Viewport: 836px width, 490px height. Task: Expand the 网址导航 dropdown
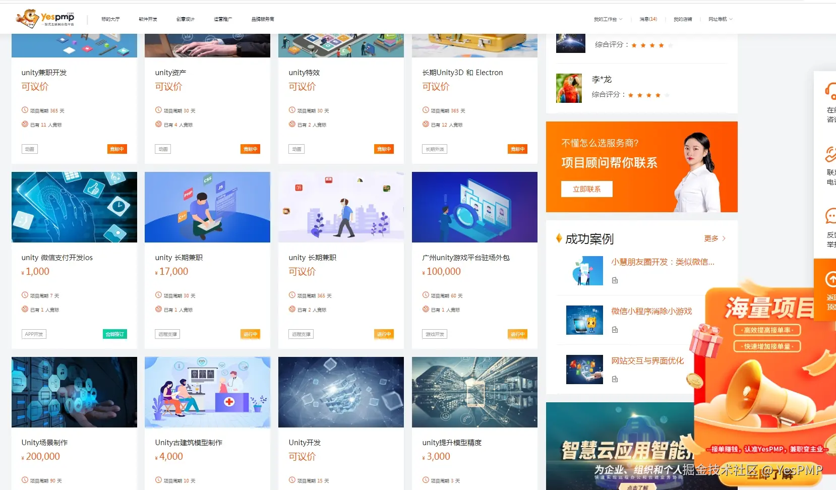[721, 19]
